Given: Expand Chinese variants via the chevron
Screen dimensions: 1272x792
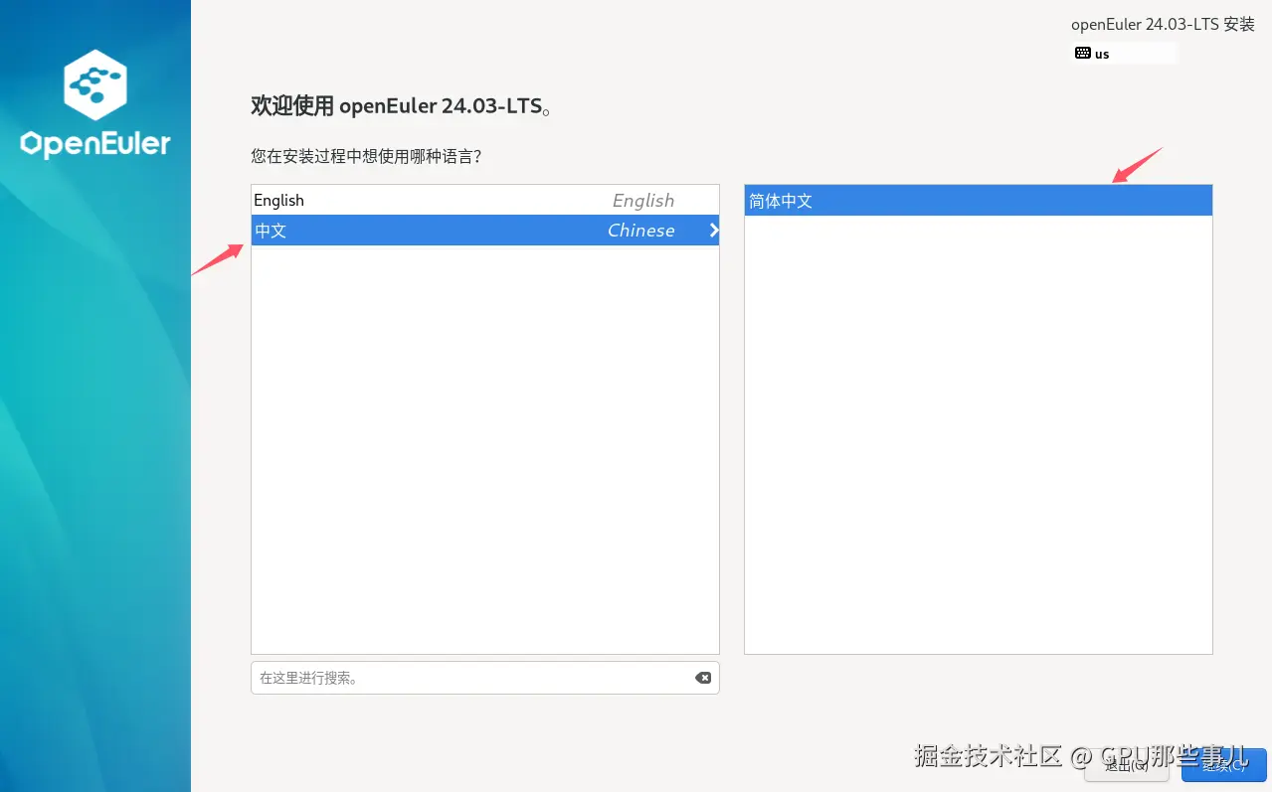Looking at the screenshot, I should [713, 230].
